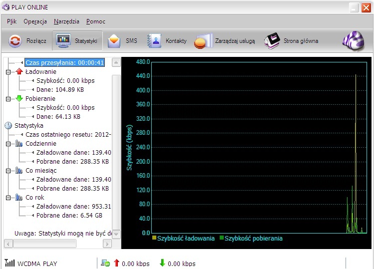
Task: Click the tree panel scroll up arrow
Action: (x=116, y=63)
